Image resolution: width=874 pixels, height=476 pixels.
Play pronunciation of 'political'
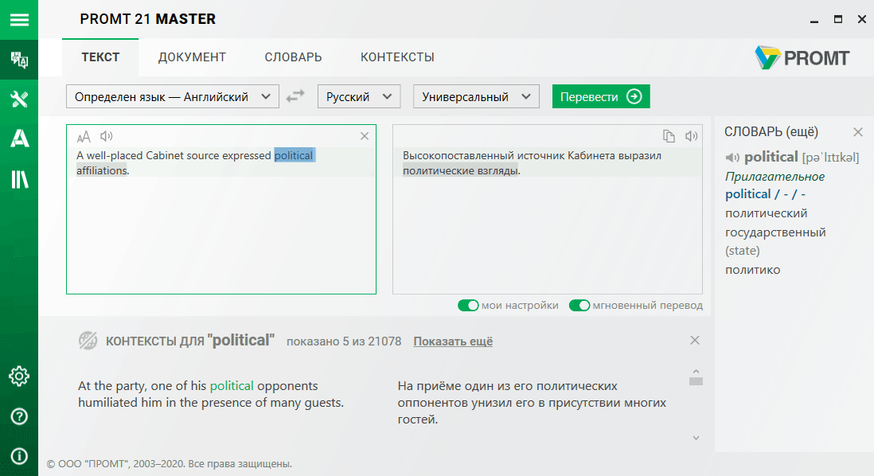pos(732,158)
